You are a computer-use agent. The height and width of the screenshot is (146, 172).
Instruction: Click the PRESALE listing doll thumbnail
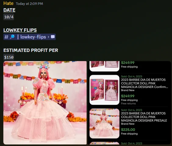coord(104,123)
